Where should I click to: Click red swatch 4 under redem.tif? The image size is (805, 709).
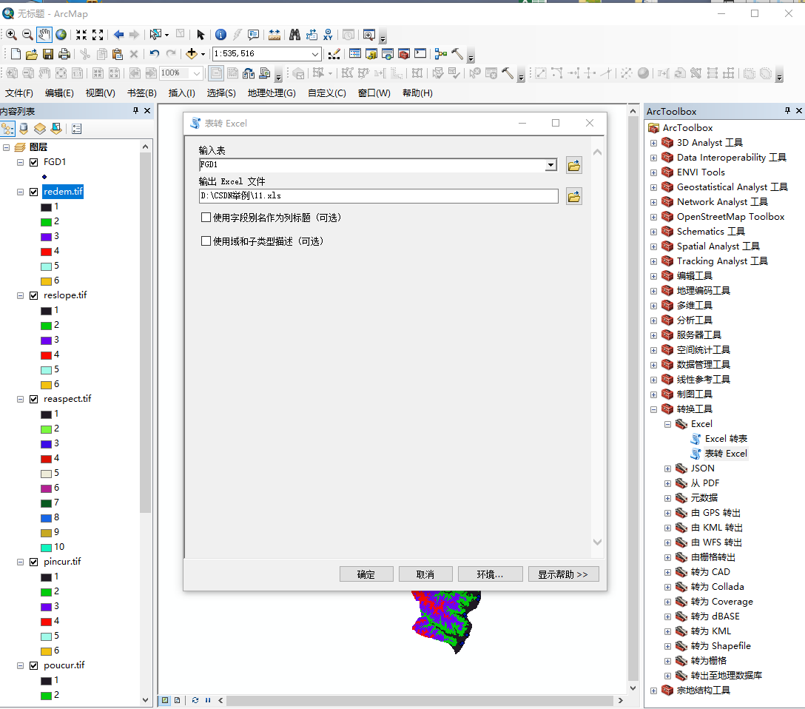(x=46, y=252)
